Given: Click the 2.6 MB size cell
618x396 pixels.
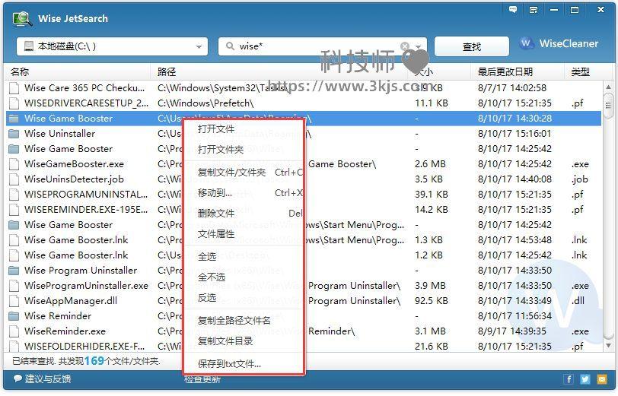Looking at the screenshot, I should [x=430, y=164].
